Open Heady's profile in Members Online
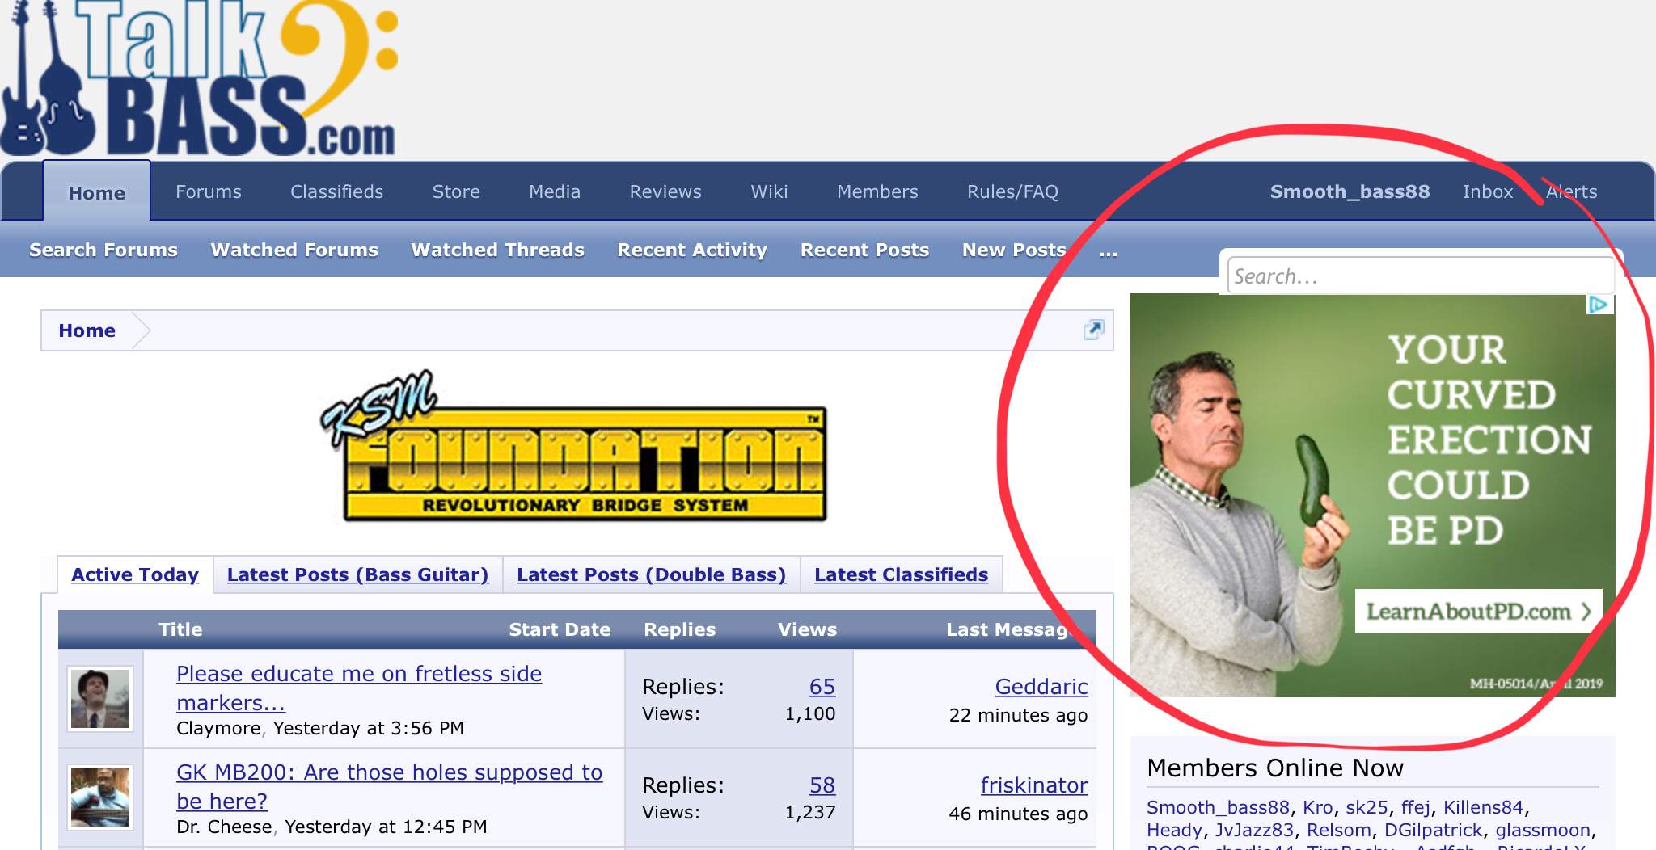Viewport: 1656px width, 850px height. pos(1174,830)
